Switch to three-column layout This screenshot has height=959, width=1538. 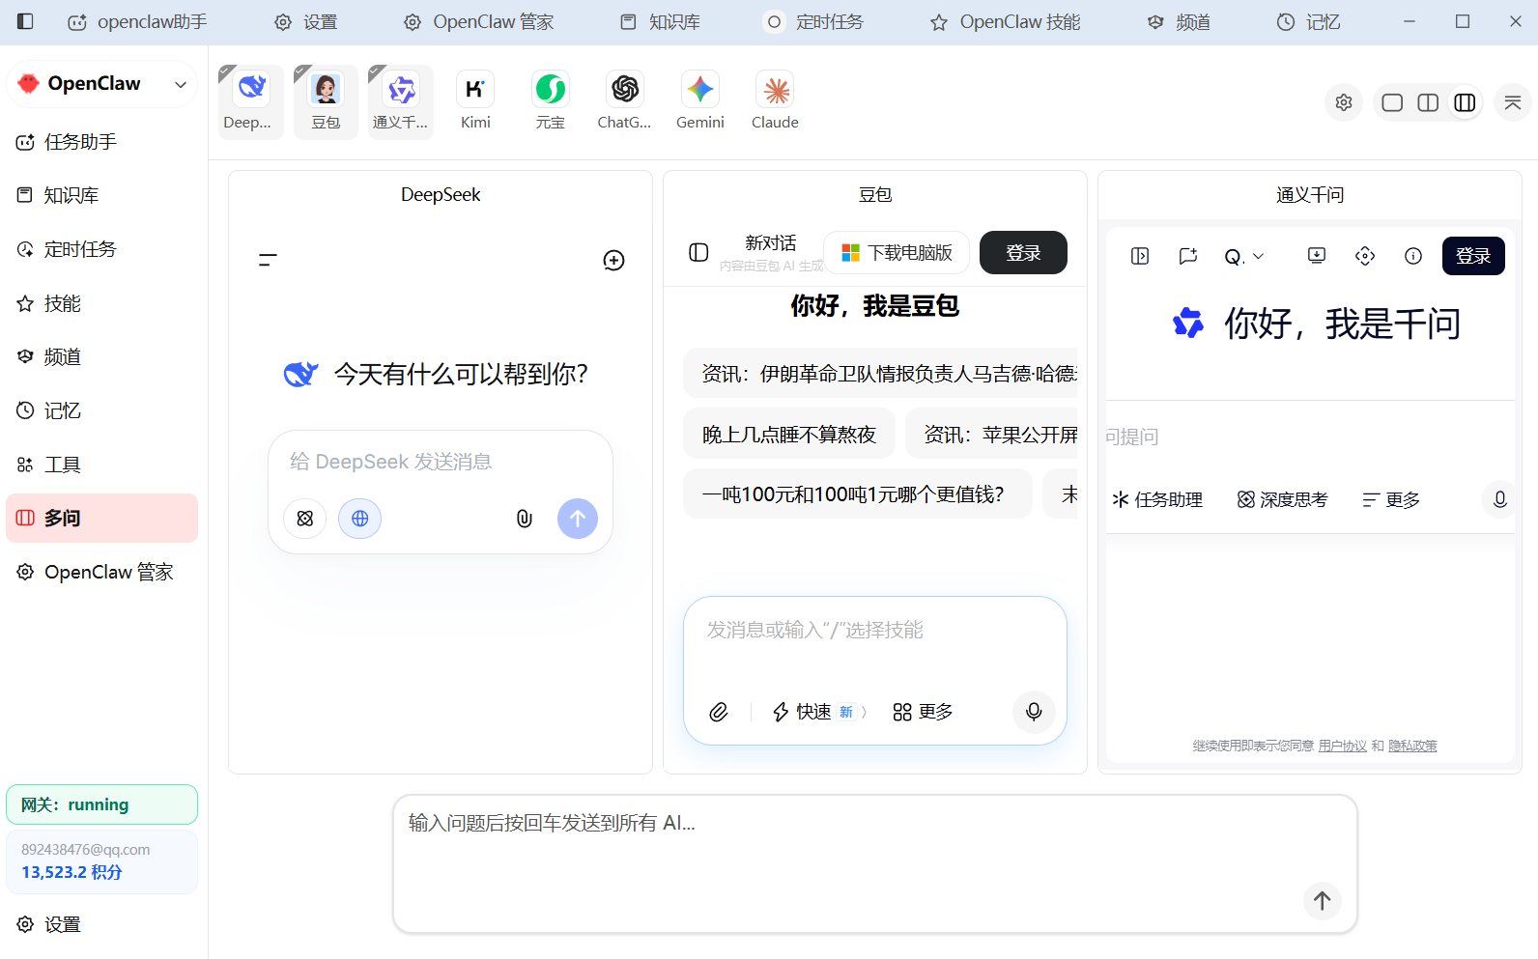(x=1465, y=102)
